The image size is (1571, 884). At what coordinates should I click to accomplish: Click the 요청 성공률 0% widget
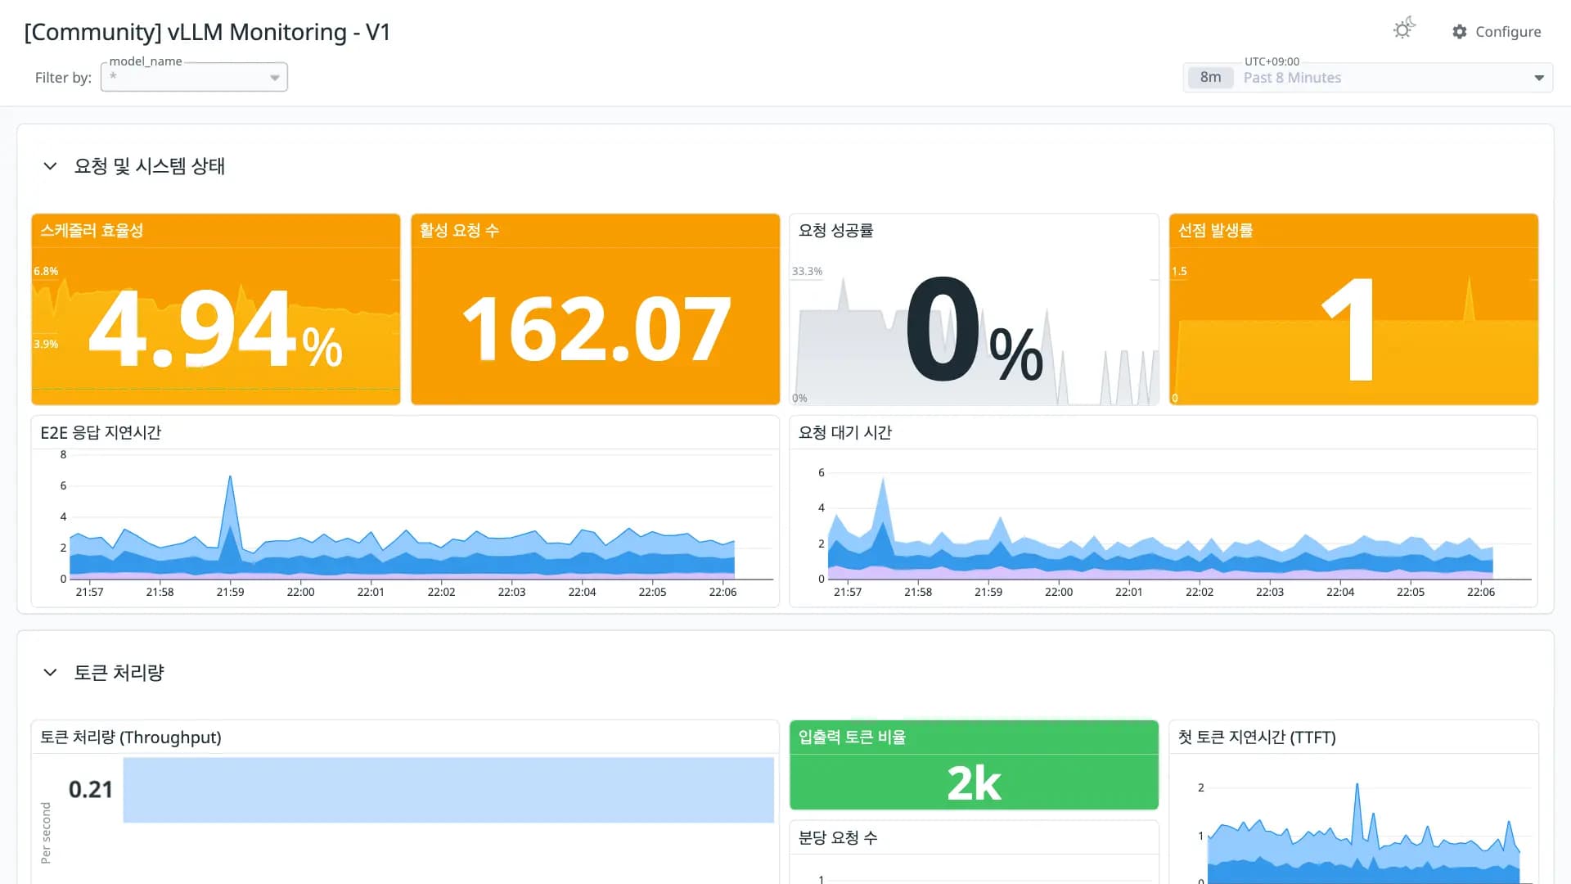[974, 309]
